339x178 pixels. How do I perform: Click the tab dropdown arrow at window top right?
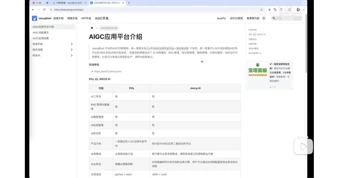(x=304, y=3)
